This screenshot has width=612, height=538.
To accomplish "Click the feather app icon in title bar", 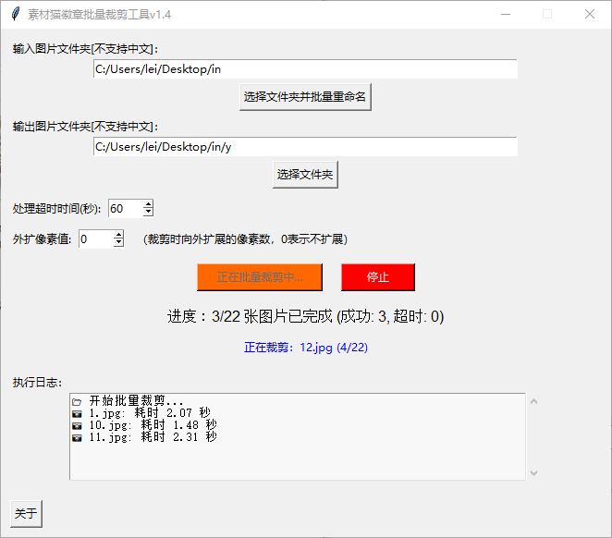I will click(x=15, y=14).
